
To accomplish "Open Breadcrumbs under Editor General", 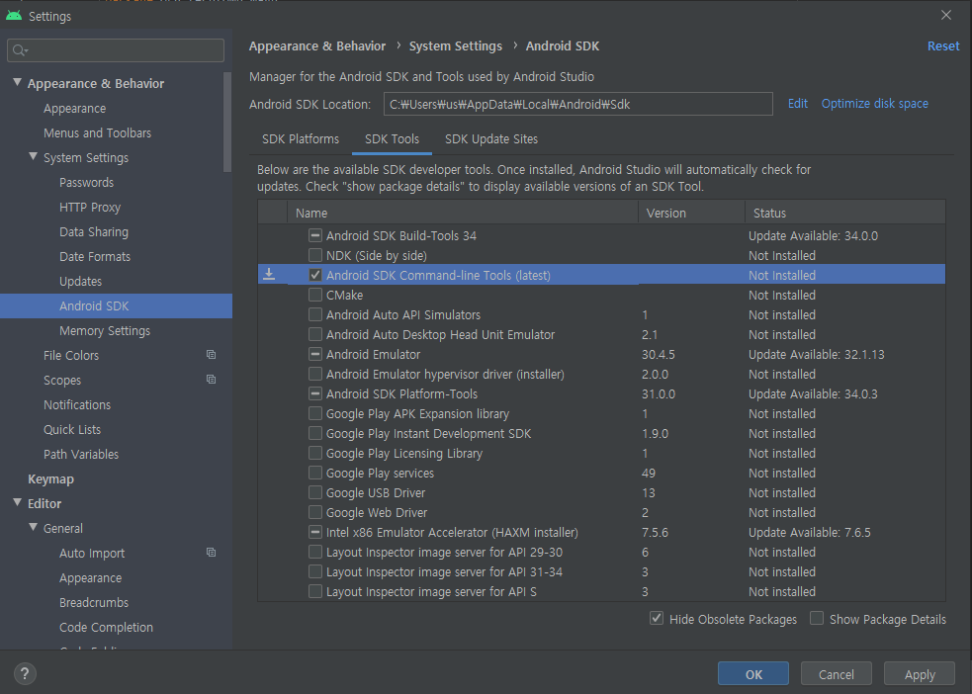I will point(94,602).
